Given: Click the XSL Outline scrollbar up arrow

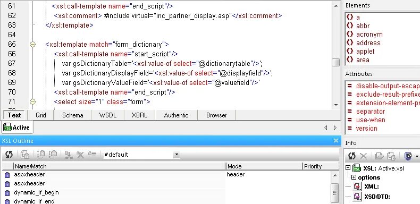Looking at the screenshot, I should click(x=335, y=175).
